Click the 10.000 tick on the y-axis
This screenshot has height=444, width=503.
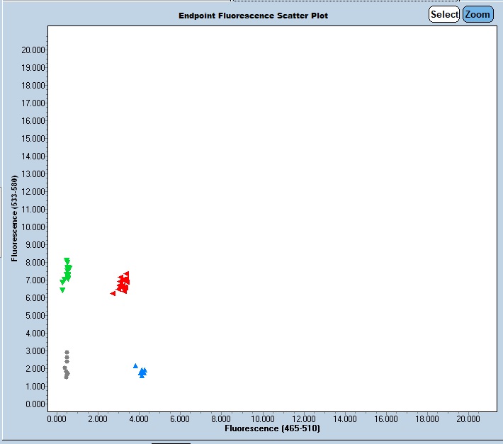33,227
